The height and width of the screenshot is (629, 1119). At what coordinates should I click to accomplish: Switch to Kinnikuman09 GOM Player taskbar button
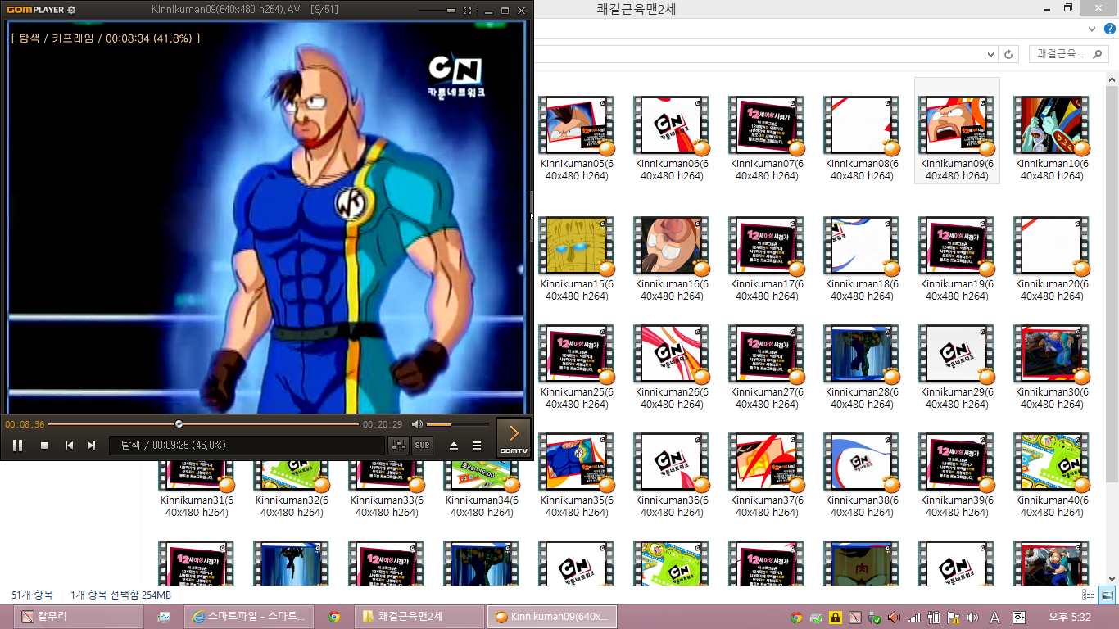pos(551,617)
